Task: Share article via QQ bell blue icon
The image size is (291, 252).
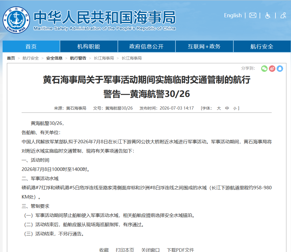Action: [x=280, y=68]
